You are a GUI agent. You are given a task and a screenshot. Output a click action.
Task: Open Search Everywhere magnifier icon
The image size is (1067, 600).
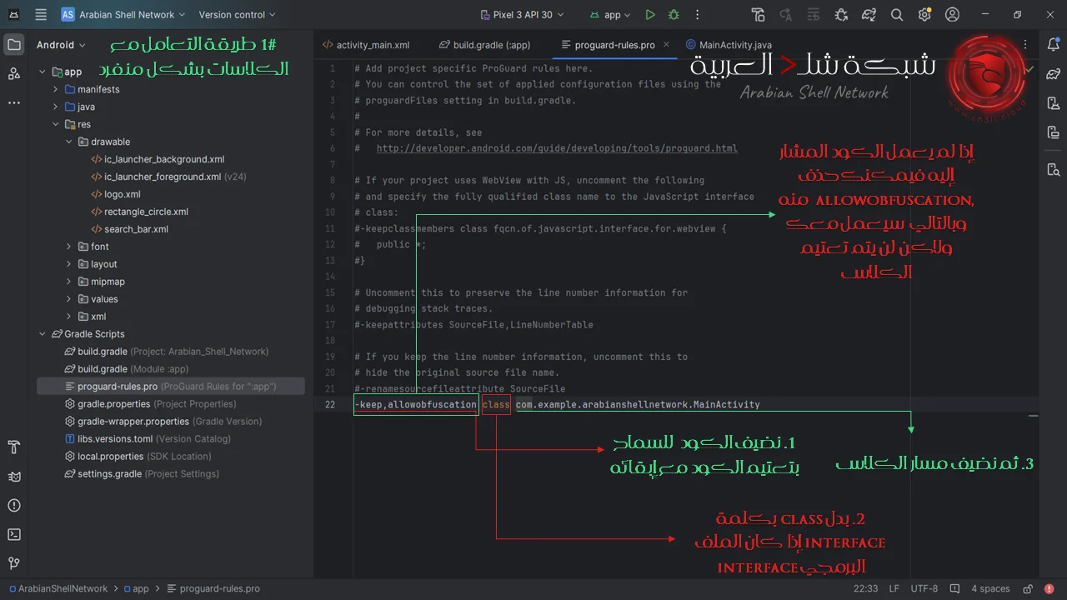tap(897, 15)
